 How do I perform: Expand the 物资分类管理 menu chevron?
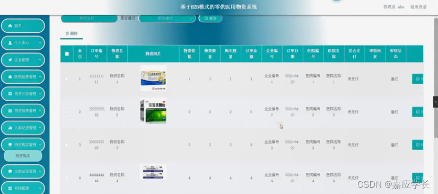tap(40, 94)
